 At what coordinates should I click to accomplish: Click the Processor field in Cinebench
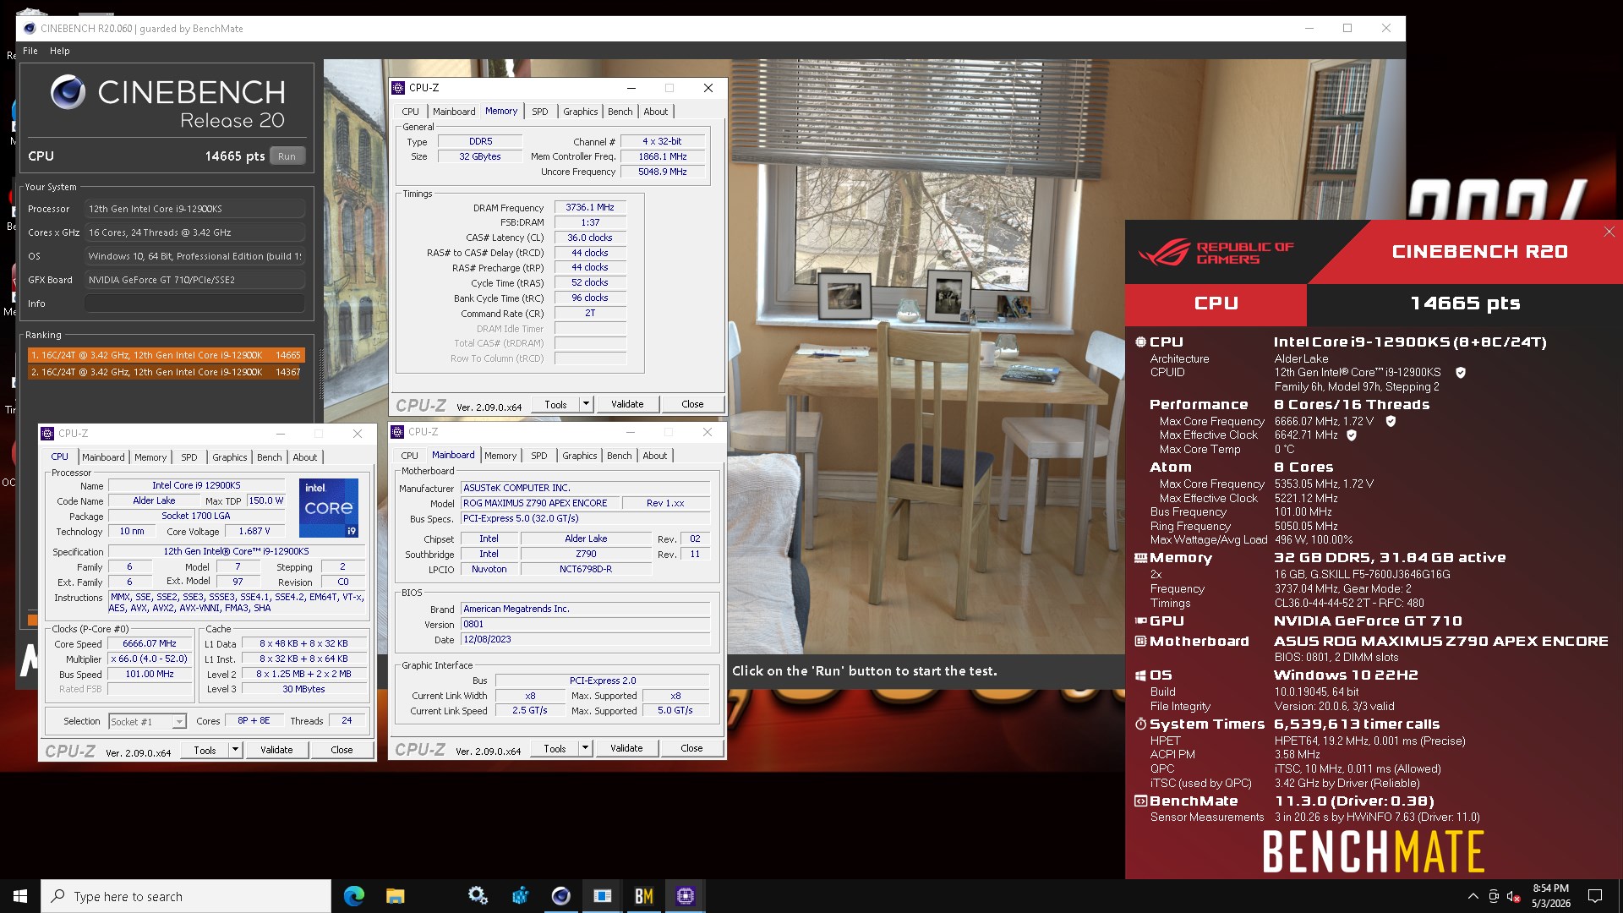(194, 209)
